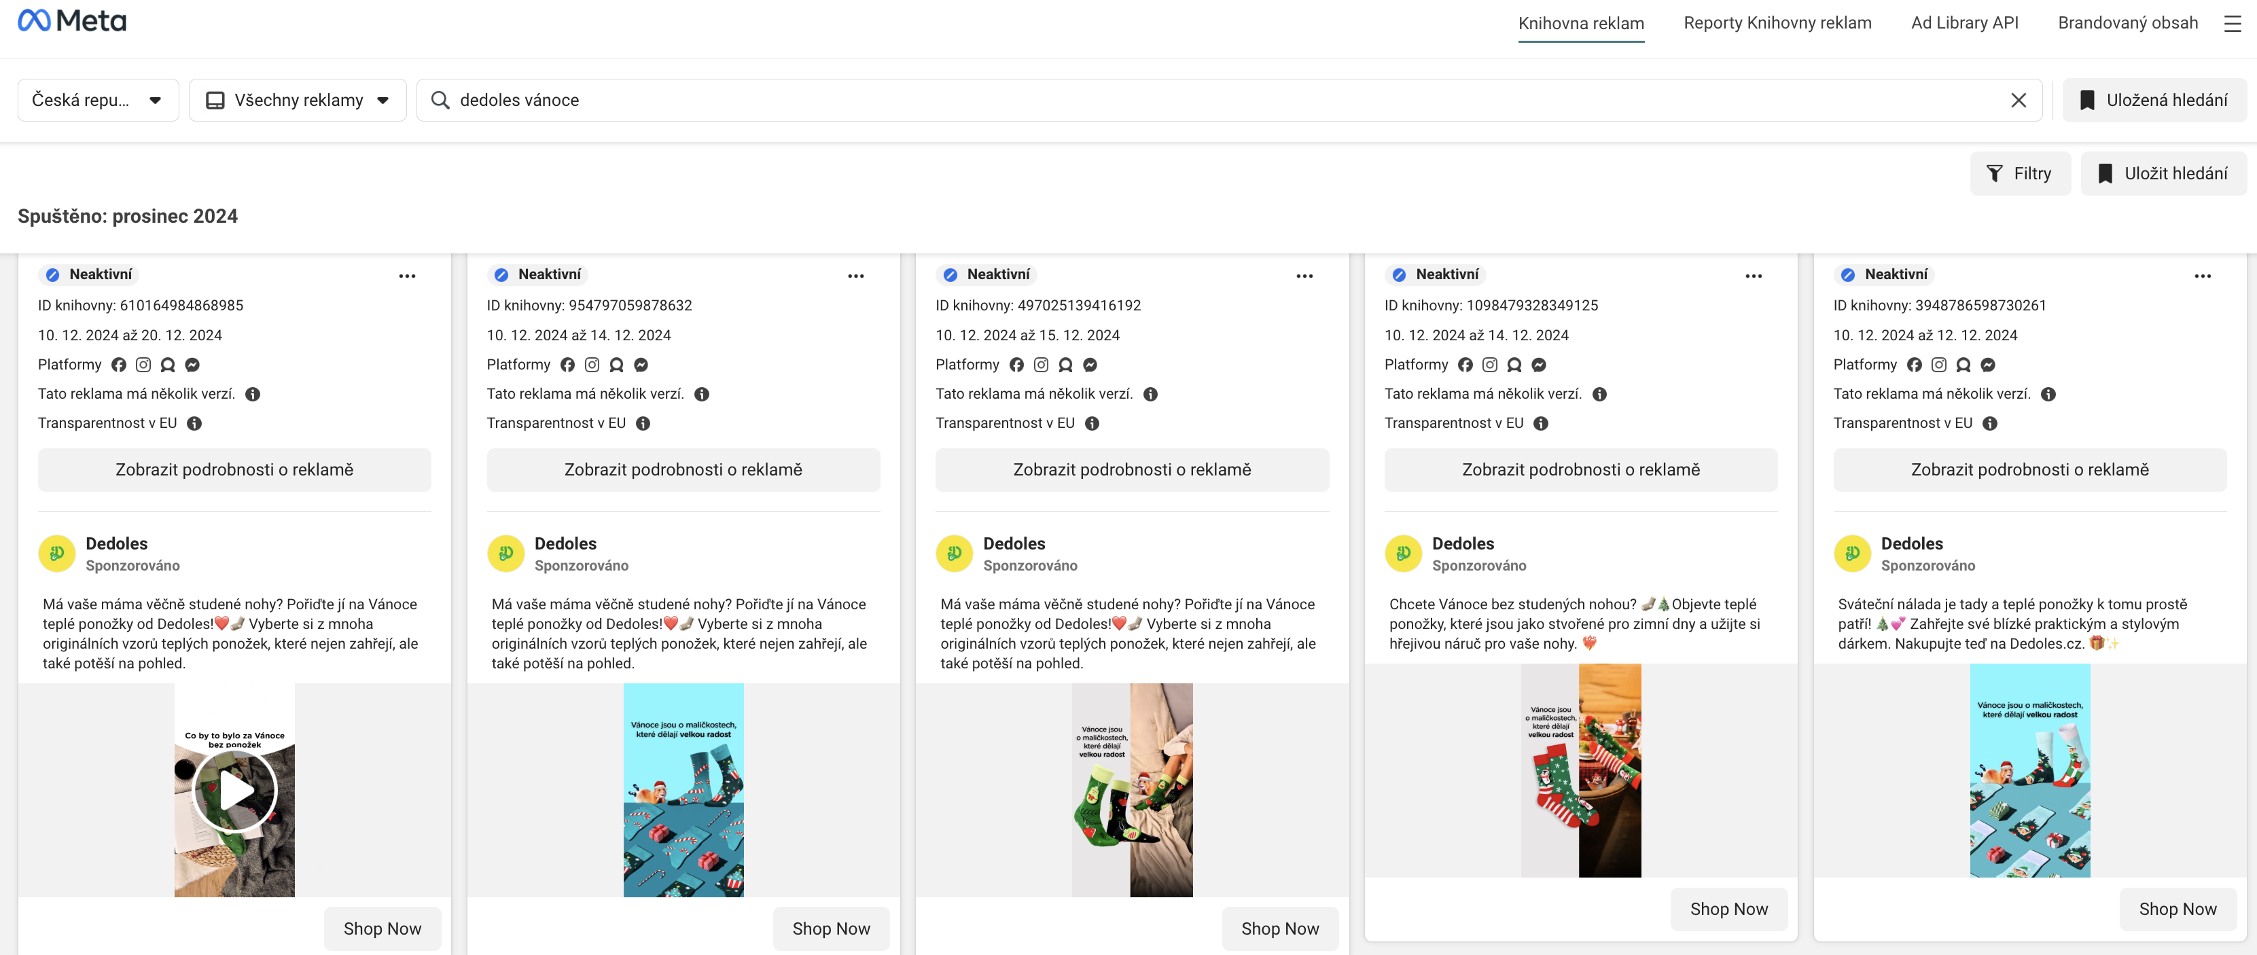Open the Filtry button
The width and height of the screenshot is (2257, 955).
coord(2020,173)
